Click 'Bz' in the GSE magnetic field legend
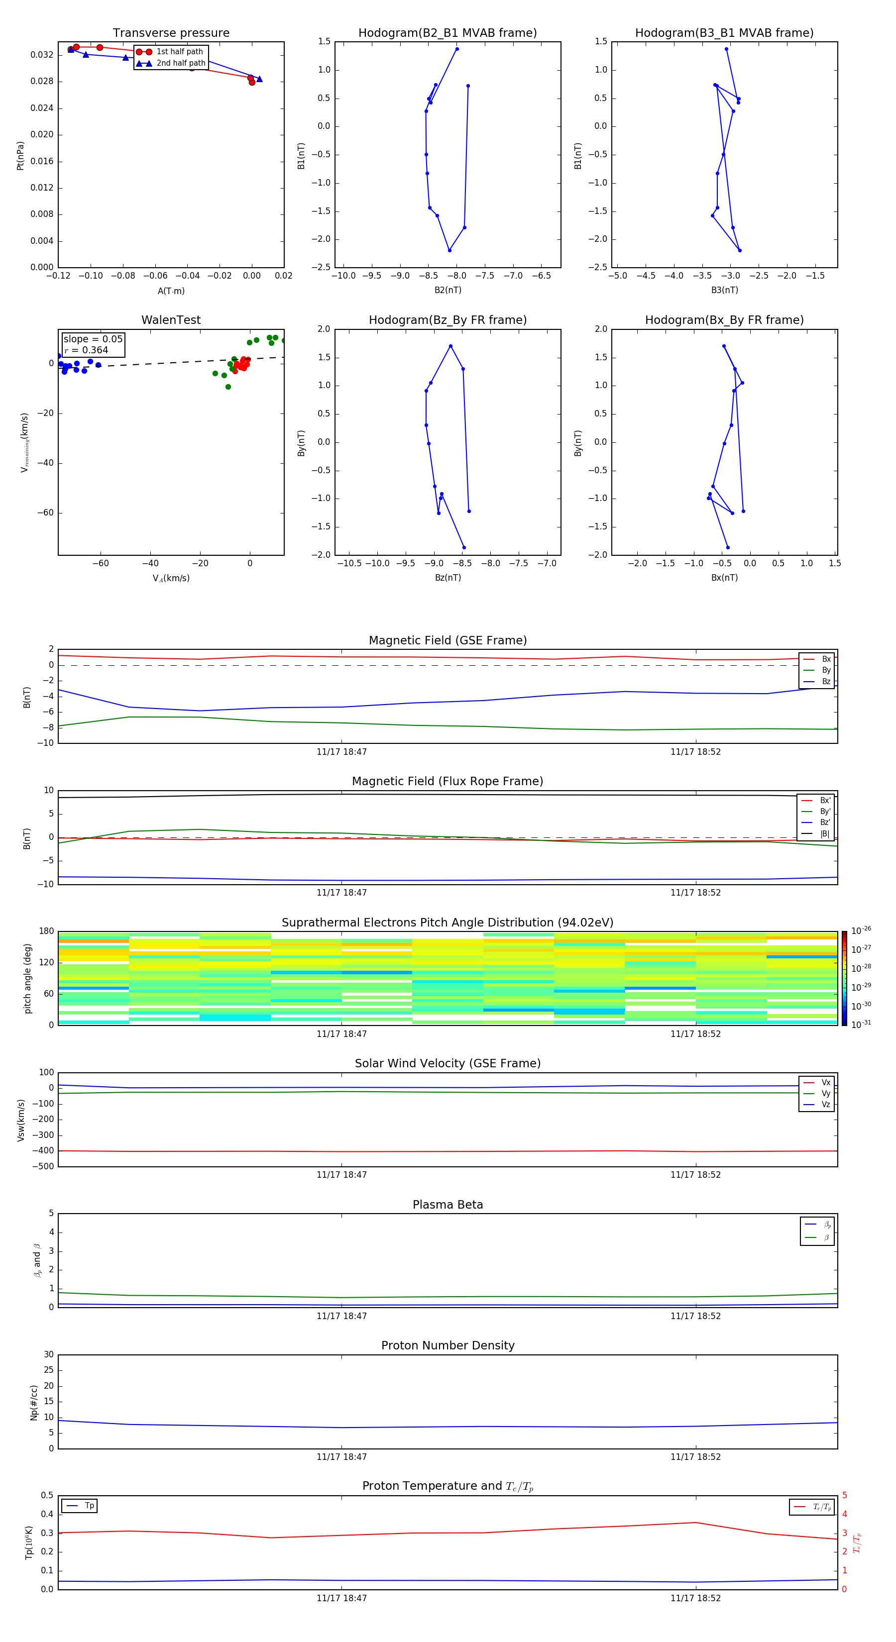 click(x=817, y=681)
